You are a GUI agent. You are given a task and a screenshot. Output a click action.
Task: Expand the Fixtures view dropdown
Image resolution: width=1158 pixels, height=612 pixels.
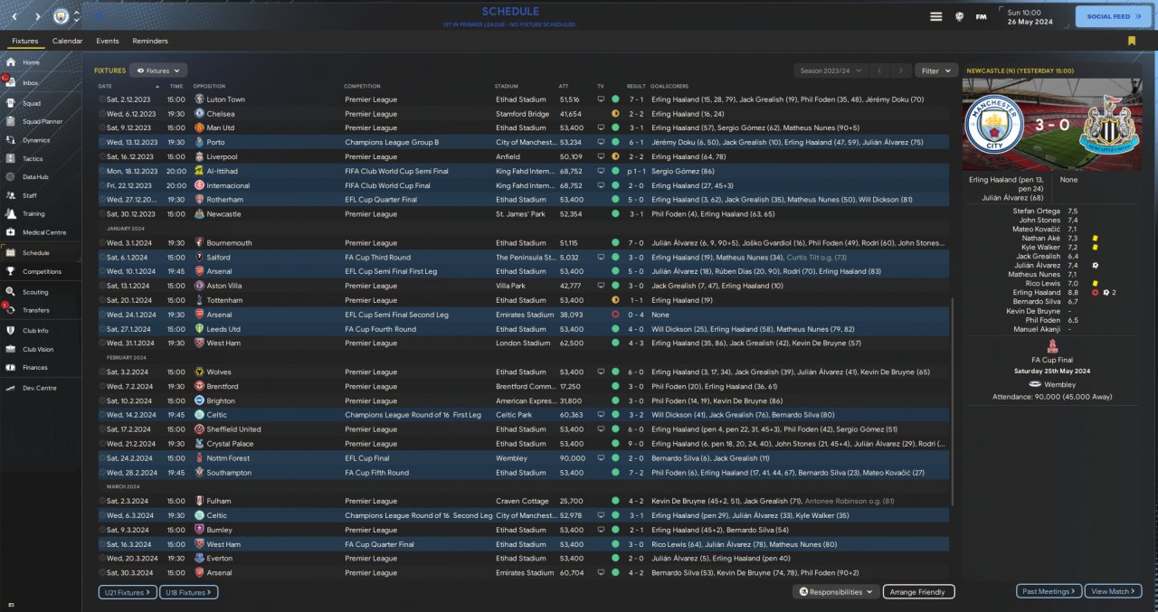[x=158, y=71]
